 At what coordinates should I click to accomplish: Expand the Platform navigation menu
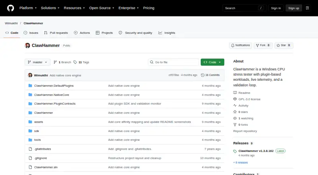(28, 8)
